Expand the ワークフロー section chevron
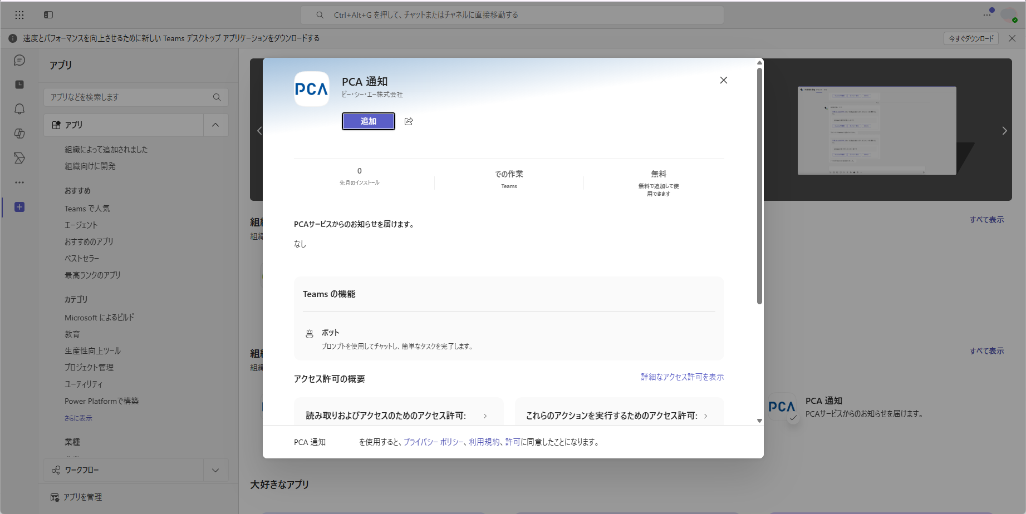 tap(215, 470)
